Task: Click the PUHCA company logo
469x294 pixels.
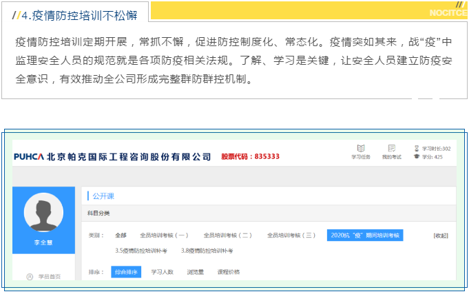Action: pos(29,157)
